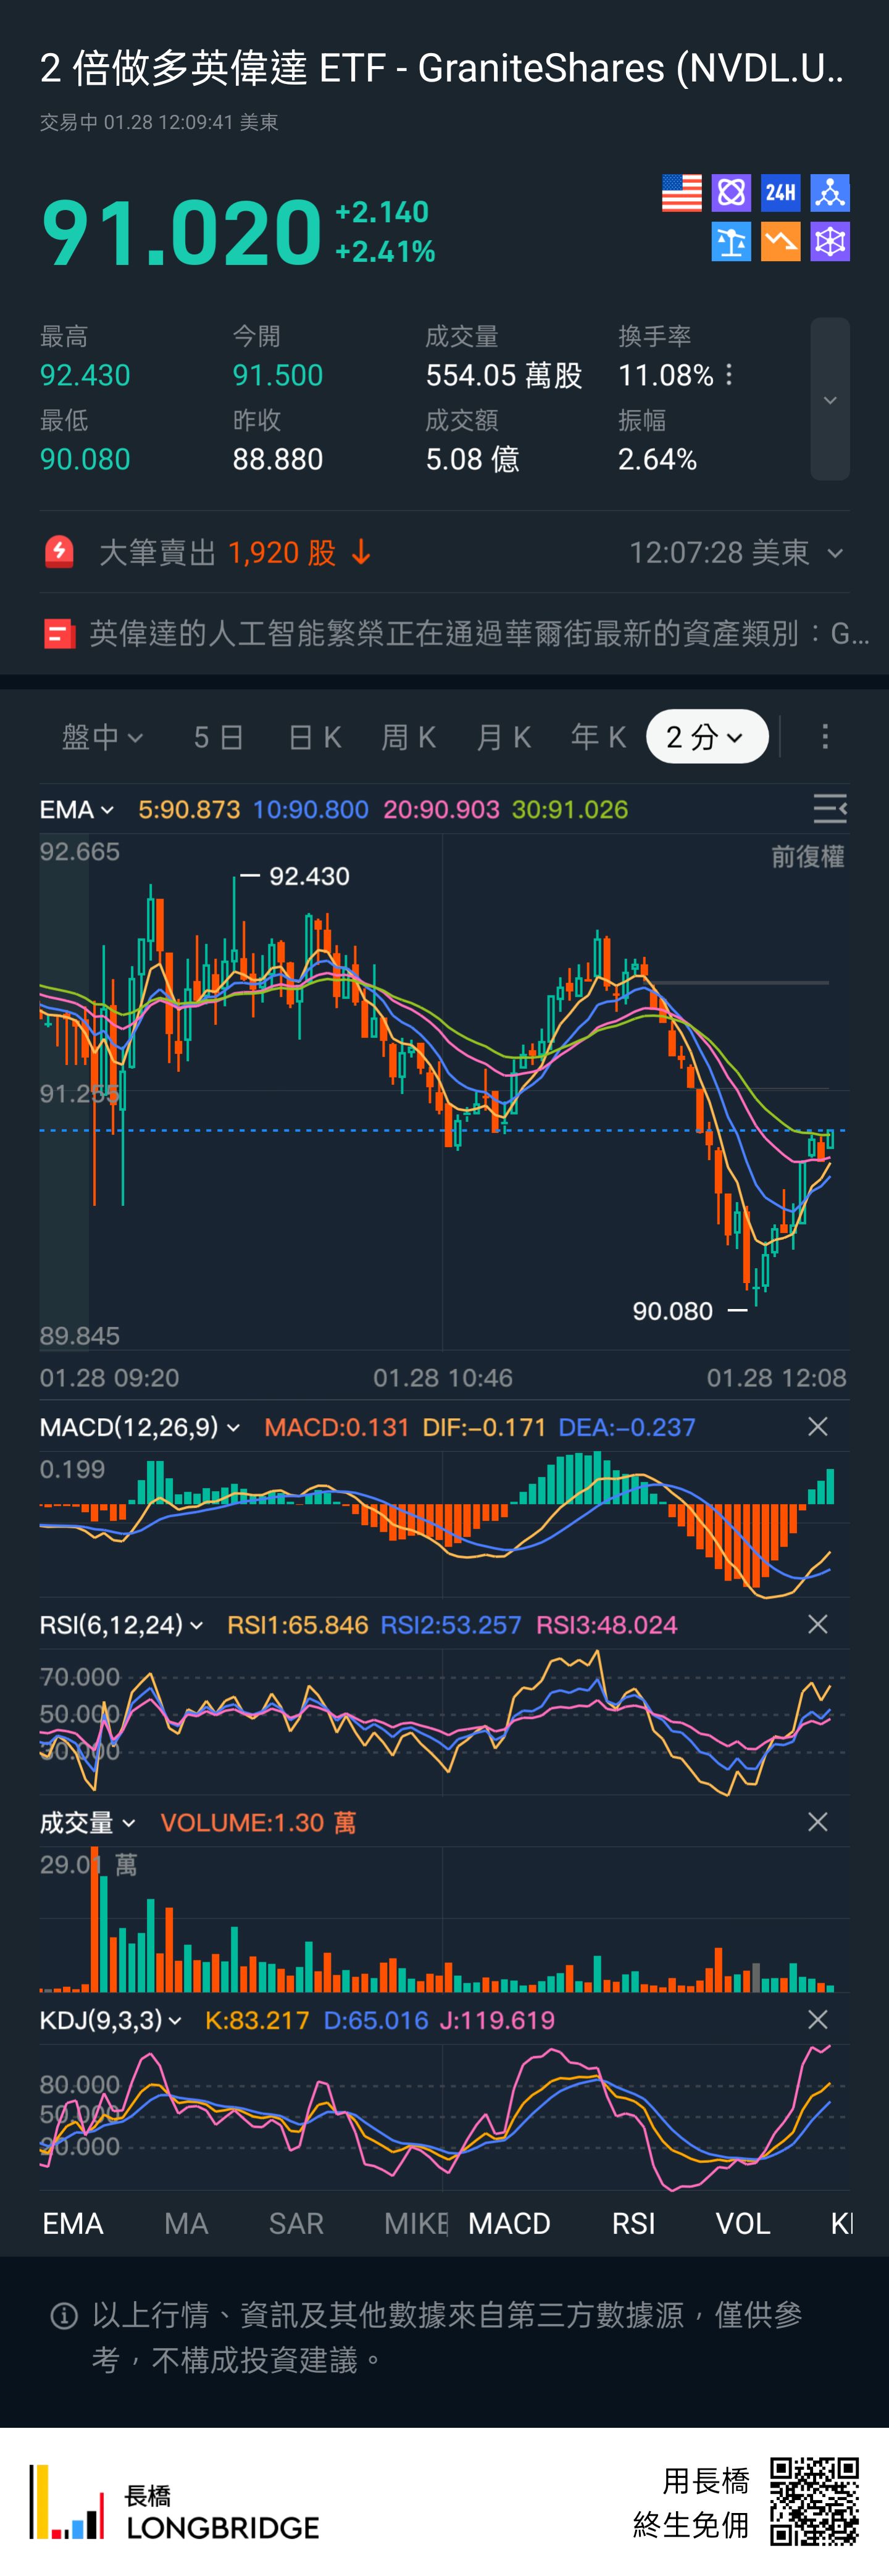Tap the US flag market icon

click(x=681, y=193)
